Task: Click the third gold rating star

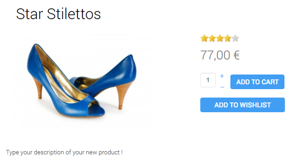Action: click(x=220, y=39)
